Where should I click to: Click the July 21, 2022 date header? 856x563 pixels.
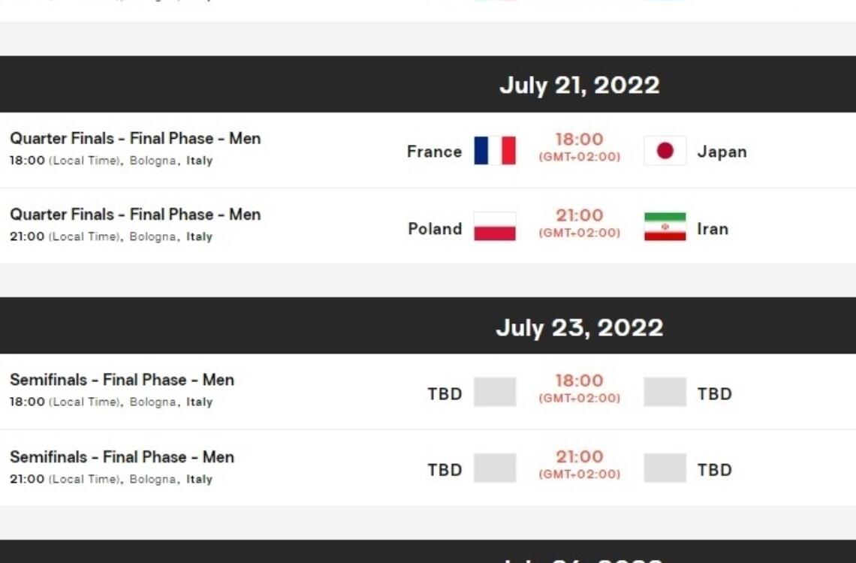click(579, 85)
